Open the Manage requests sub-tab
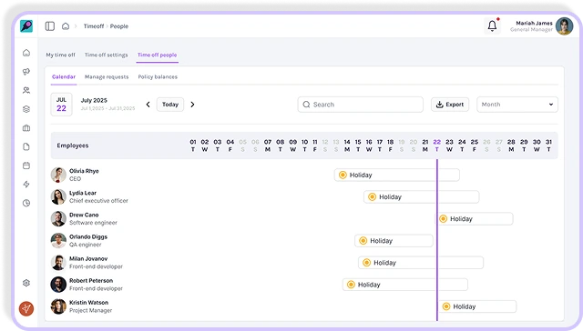 pos(107,76)
